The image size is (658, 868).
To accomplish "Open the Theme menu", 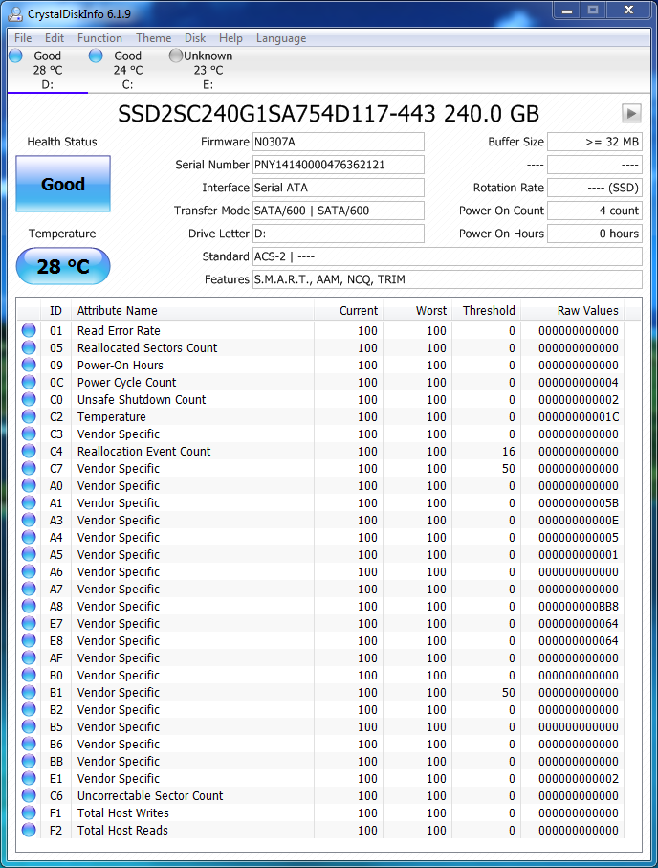I will (153, 38).
